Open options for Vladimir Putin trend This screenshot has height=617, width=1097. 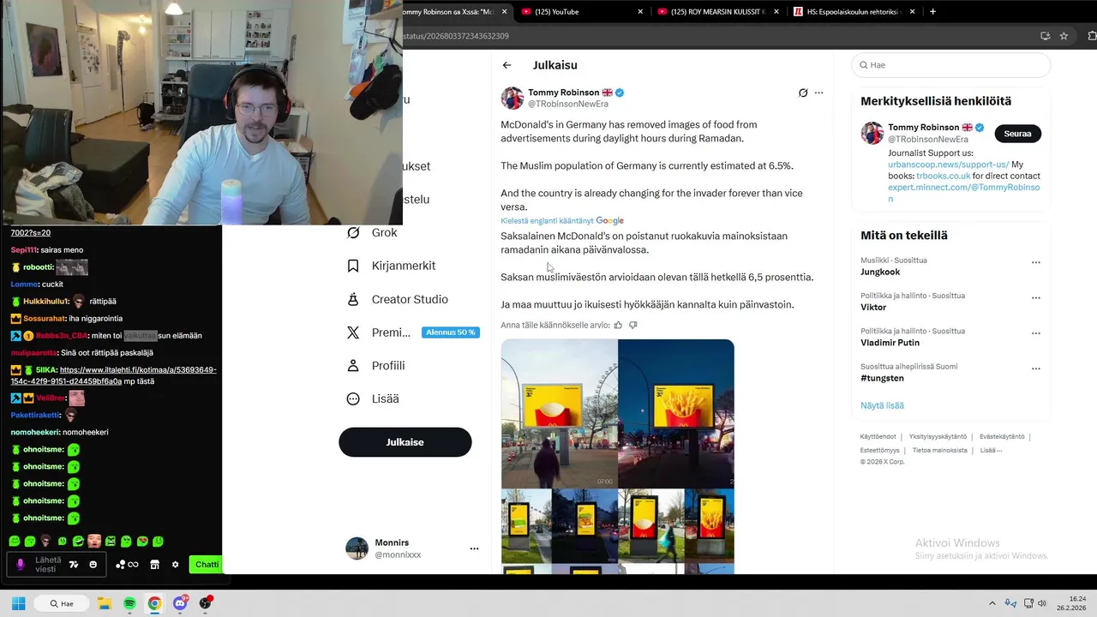coord(1035,333)
